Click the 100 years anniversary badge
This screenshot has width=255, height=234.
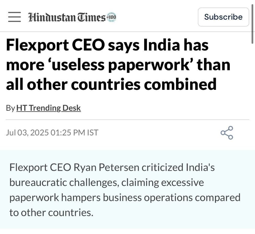pyautogui.click(x=111, y=17)
